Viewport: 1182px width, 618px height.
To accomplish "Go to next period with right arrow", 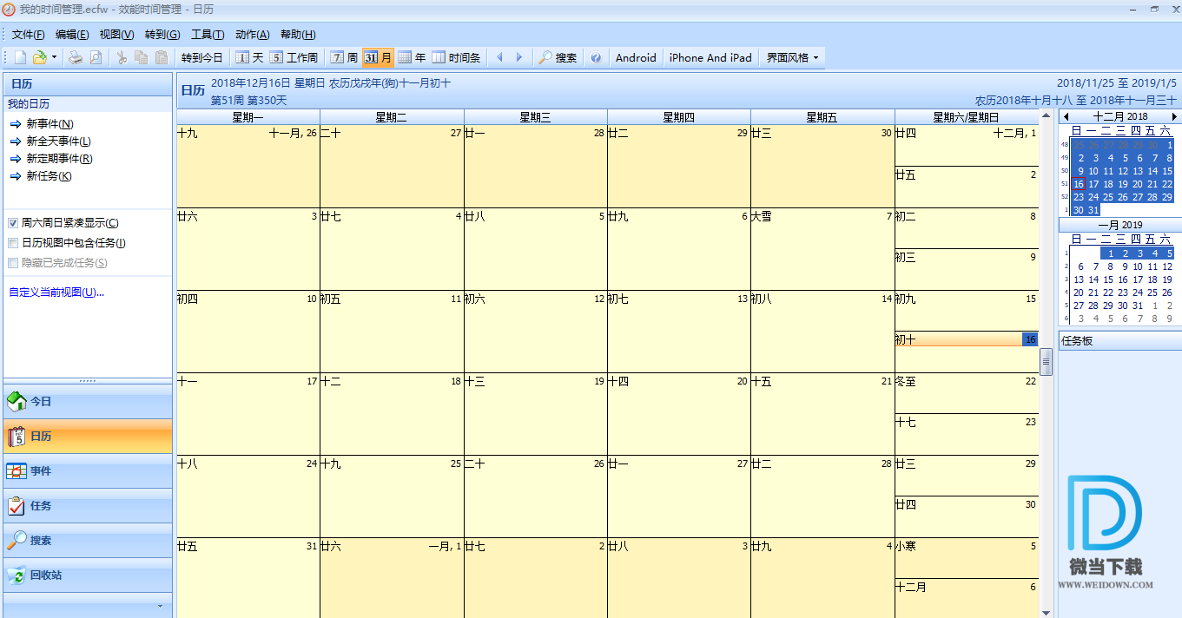I will coord(519,57).
